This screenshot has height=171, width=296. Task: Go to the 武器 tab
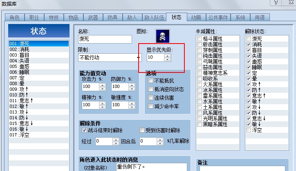pos(93,18)
